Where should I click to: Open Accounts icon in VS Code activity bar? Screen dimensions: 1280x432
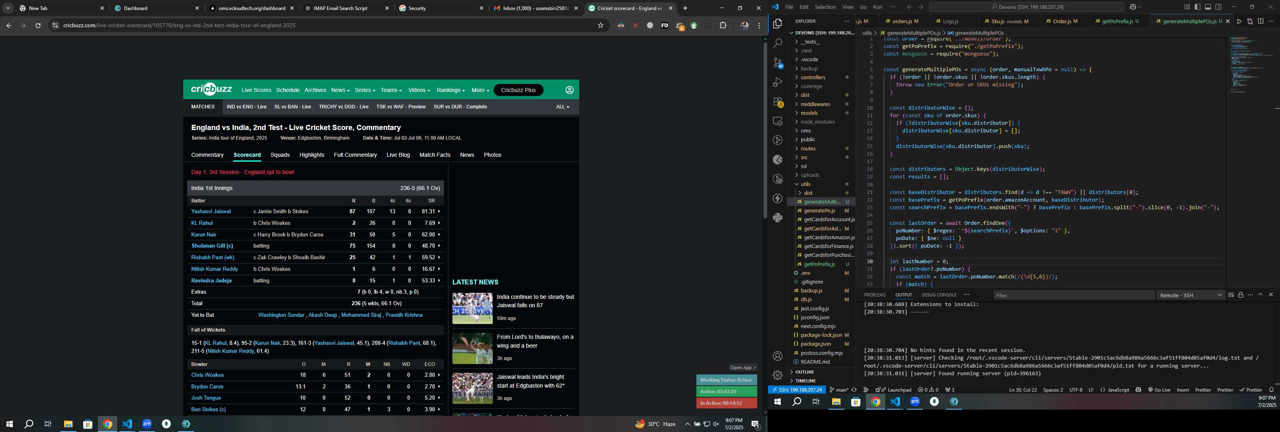[x=778, y=356]
